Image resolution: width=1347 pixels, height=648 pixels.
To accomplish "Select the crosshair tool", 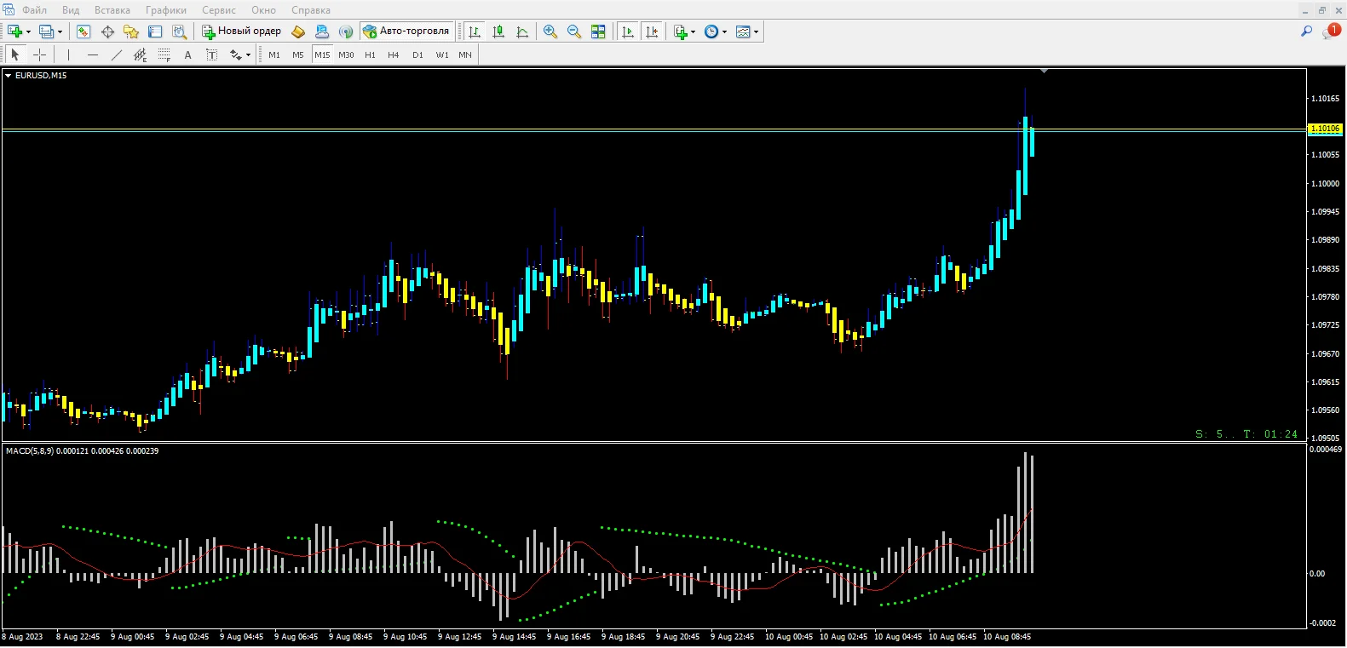I will [x=39, y=54].
